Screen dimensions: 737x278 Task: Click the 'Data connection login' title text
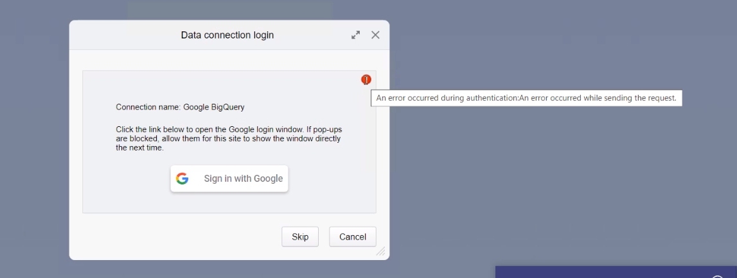pyautogui.click(x=227, y=35)
